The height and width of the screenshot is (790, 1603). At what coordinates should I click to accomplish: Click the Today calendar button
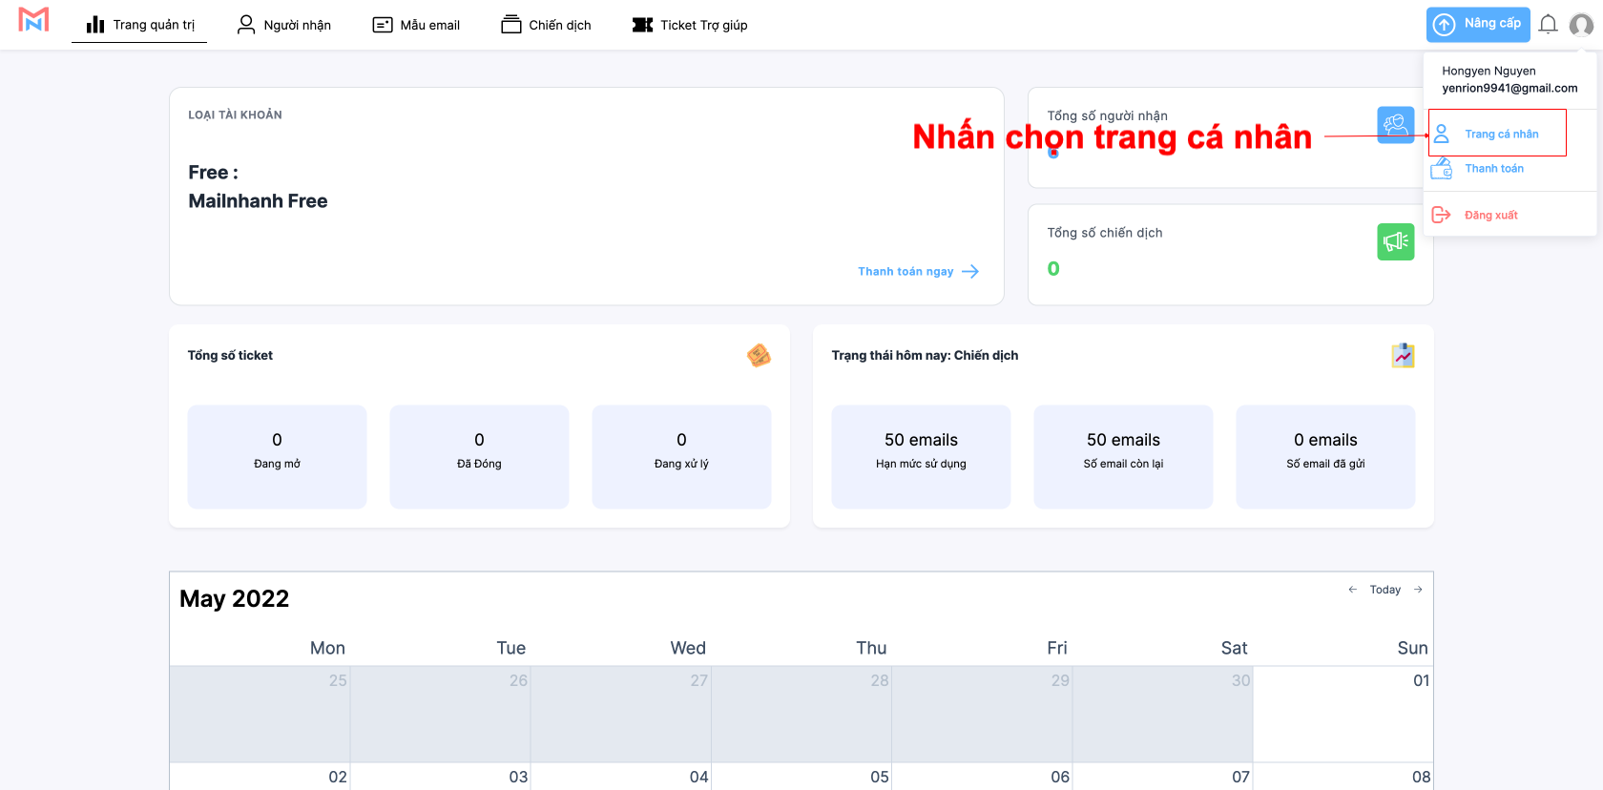tap(1384, 590)
